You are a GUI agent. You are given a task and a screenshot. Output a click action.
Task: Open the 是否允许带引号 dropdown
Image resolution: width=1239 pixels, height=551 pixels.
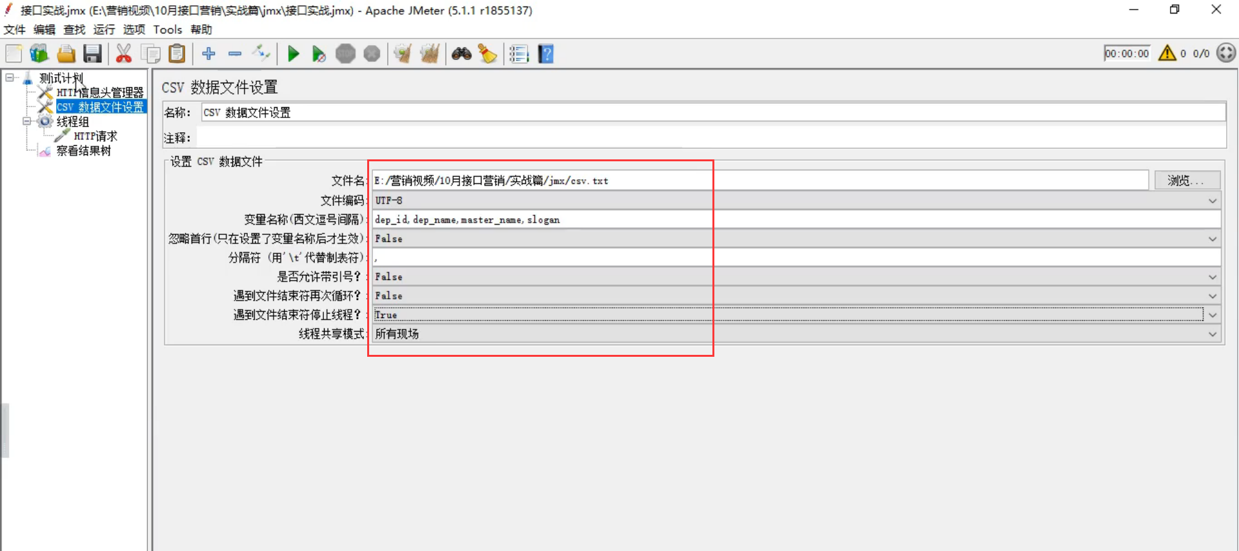click(x=796, y=277)
